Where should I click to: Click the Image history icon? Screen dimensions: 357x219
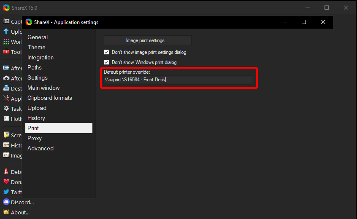[6, 155]
